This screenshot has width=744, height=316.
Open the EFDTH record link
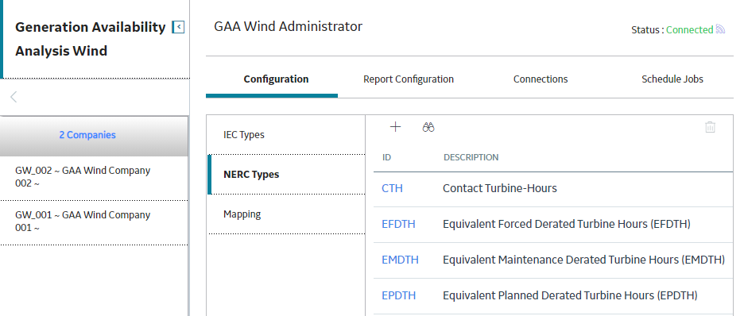coord(398,224)
